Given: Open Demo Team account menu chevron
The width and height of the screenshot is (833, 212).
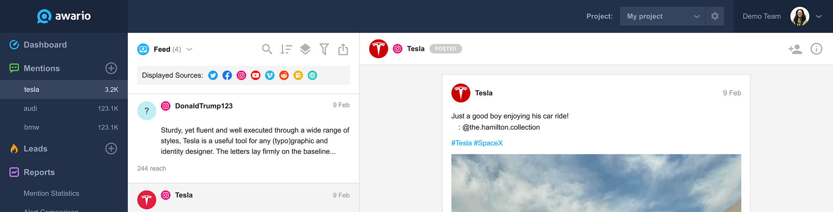Looking at the screenshot, I should point(819,17).
